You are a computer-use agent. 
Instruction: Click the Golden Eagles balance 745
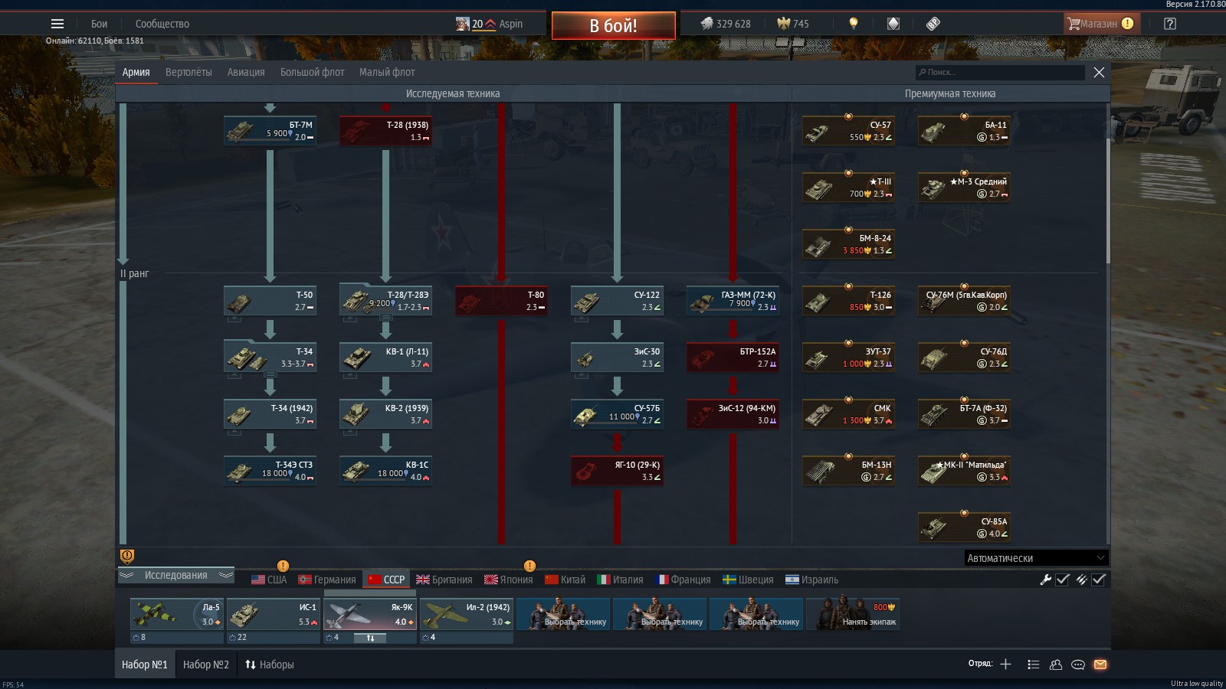click(x=793, y=24)
